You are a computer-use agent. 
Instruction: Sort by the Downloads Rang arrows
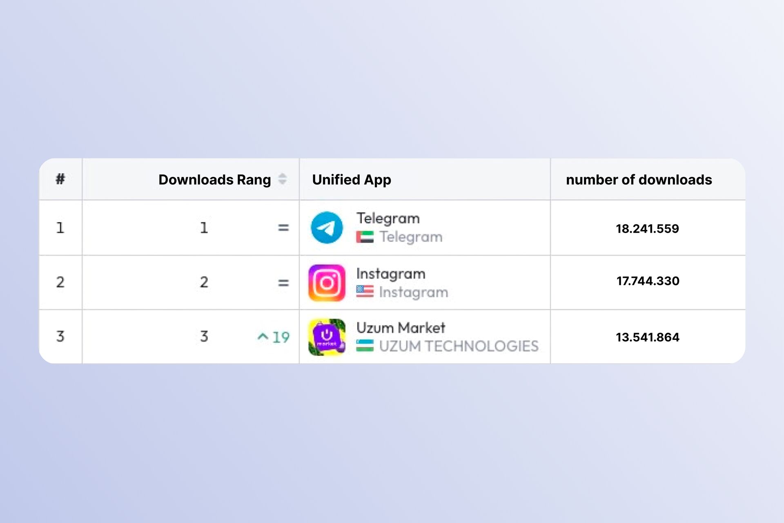(x=282, y=179)
